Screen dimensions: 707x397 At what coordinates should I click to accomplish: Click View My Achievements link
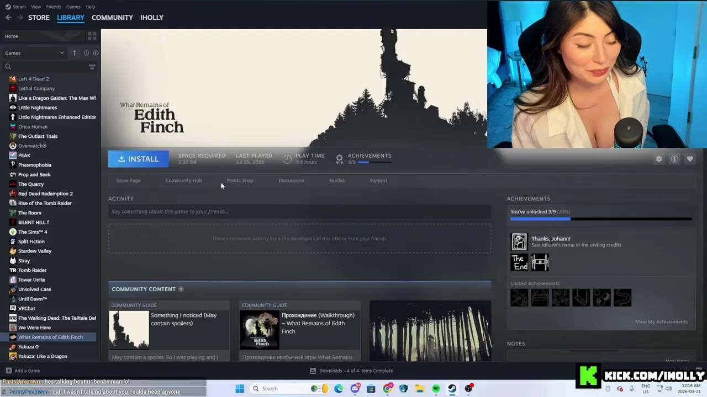click(662, 322)
